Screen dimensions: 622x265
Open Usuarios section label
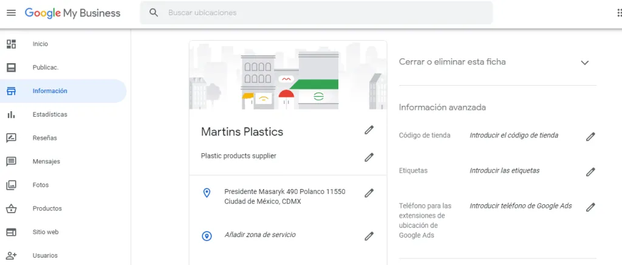coord(45,255)
